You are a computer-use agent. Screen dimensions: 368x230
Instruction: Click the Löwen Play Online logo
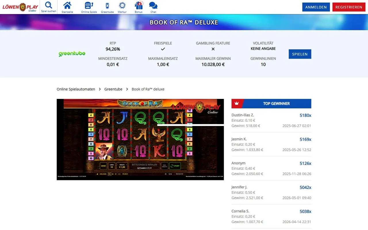click(20, 7)
